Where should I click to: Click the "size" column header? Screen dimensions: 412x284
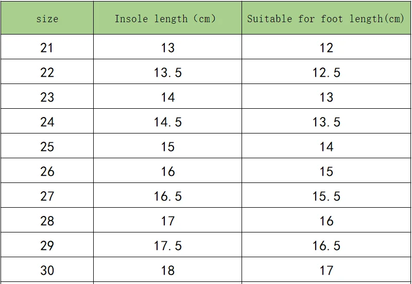tap(47, 19)
